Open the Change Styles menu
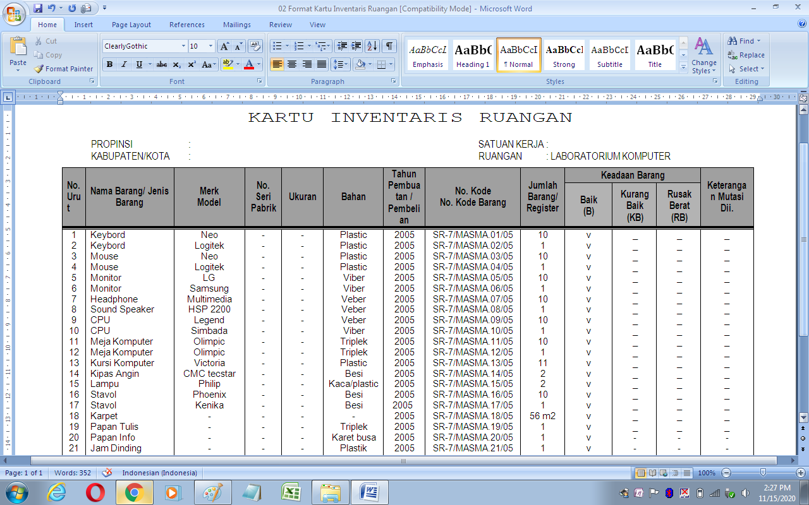809x505 pixels. 703,56
